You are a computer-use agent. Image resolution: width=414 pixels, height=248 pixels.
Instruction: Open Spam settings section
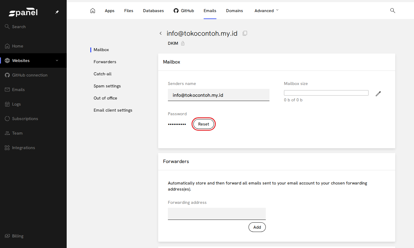(x=107, y=86)
